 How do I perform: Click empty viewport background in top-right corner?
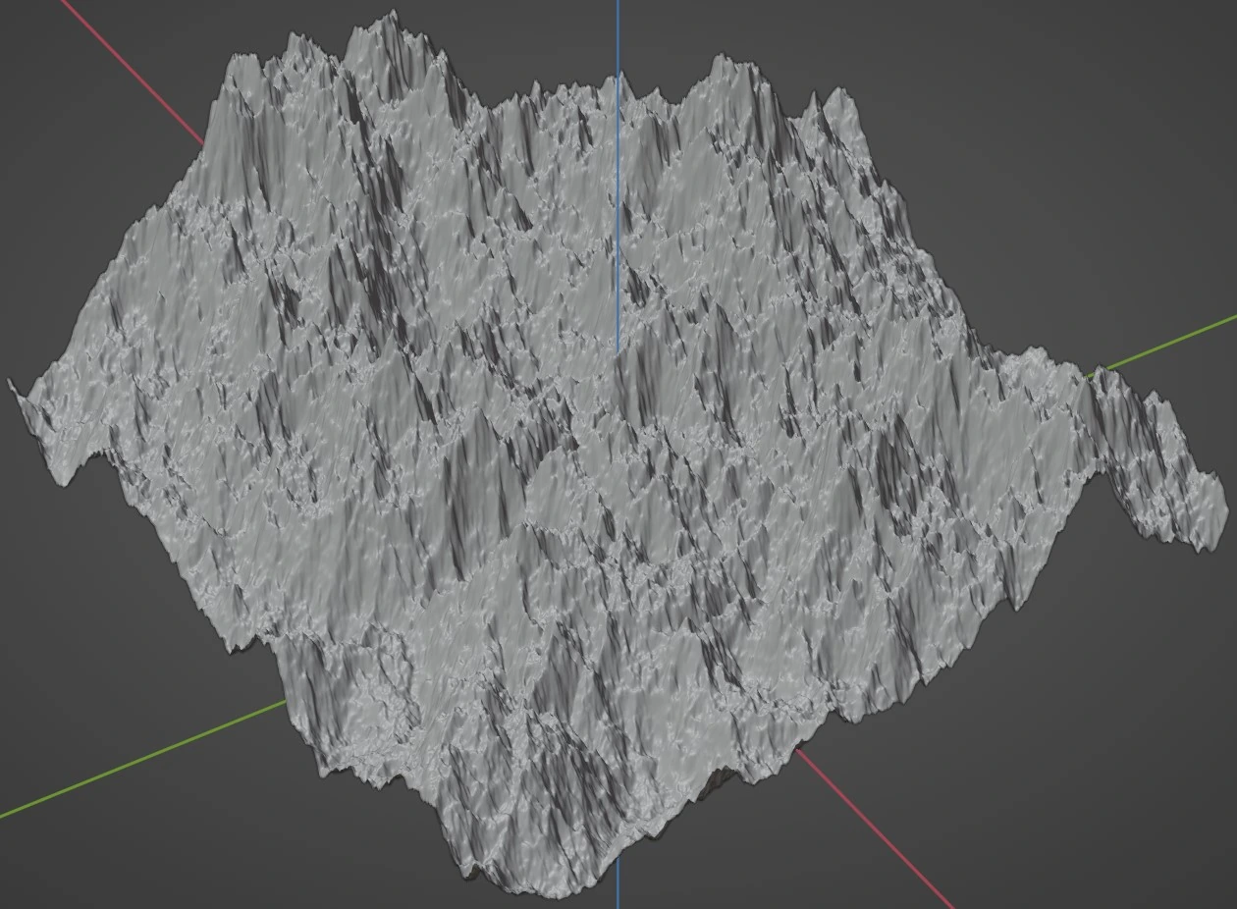(x=1129, y=79)
